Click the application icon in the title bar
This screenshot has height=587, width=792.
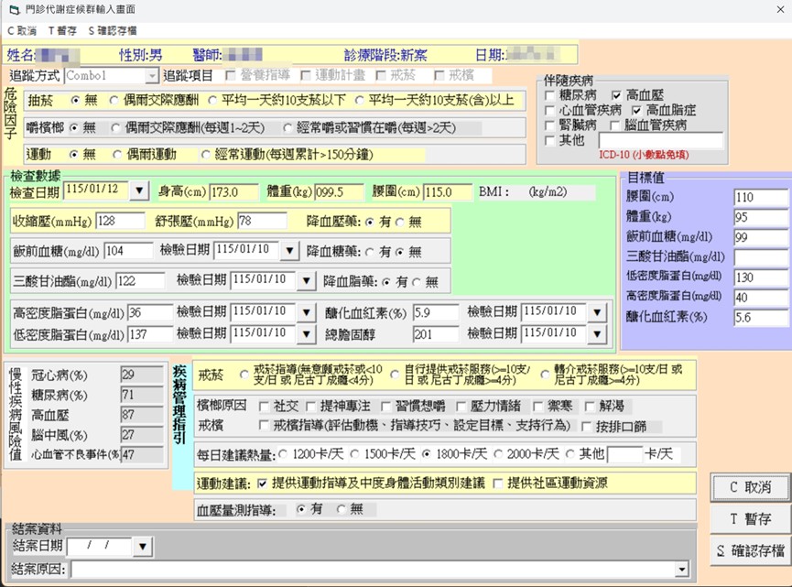click(11, 9)
